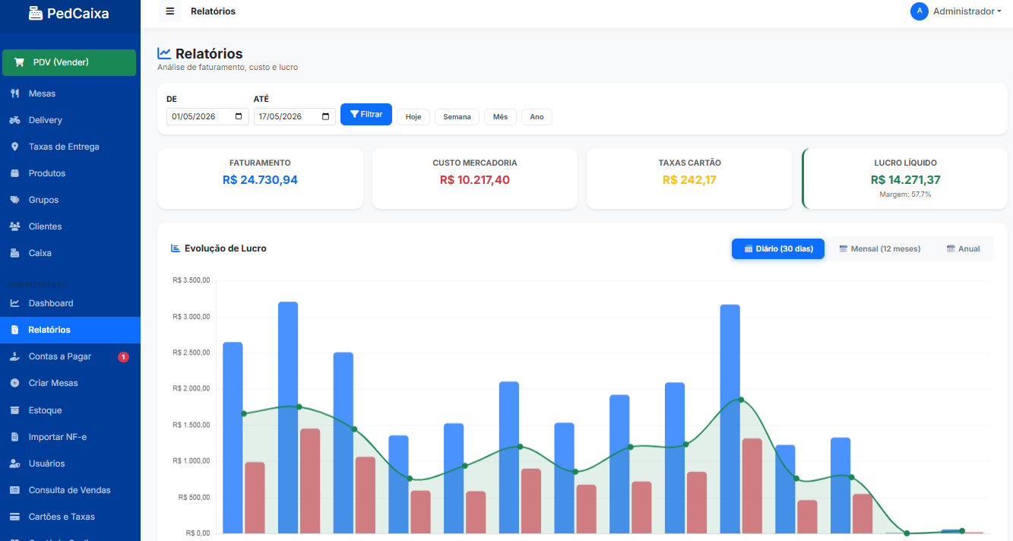Image resolution: width=1013 pixels, height=541 pixels.
Task: Click the PDV (Vender) green button
Action: point(69,62)
